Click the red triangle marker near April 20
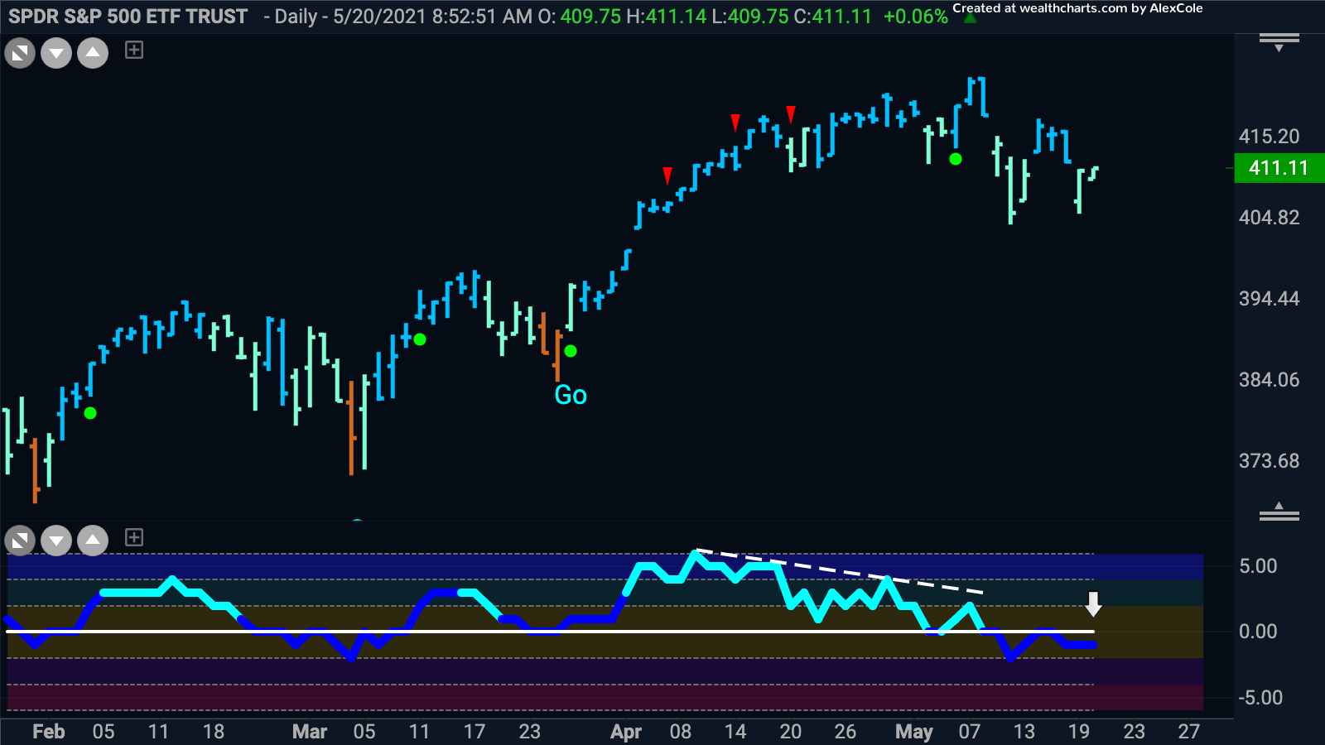The width and height of the screenshot is (1325, 745). coord(791,114)
